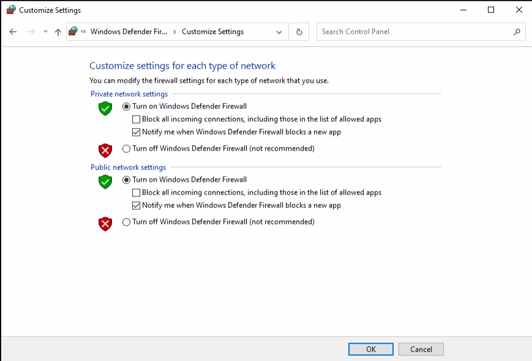Screen dimensions: 532x361
Task: Click red shield icon in Public settings
Action: (105, 224)
